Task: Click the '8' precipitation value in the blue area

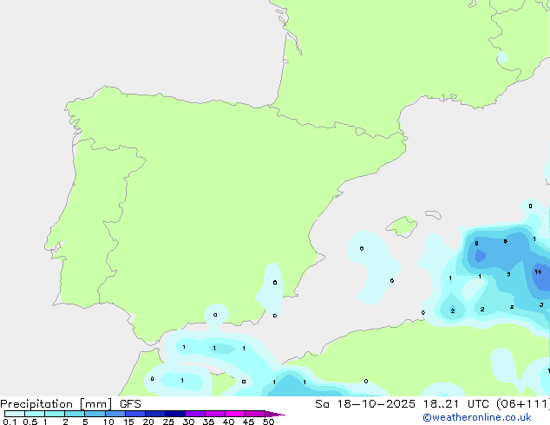Action: click(x=476, y=244)
